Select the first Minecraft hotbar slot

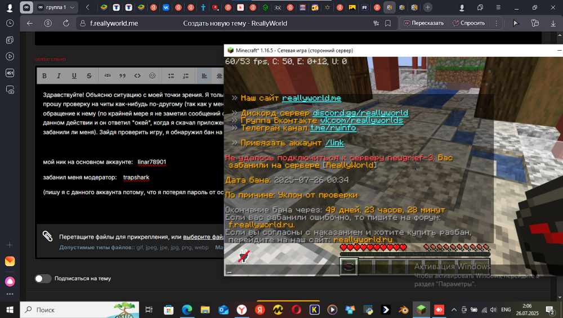pyautogui.click(x=349, y=267)
